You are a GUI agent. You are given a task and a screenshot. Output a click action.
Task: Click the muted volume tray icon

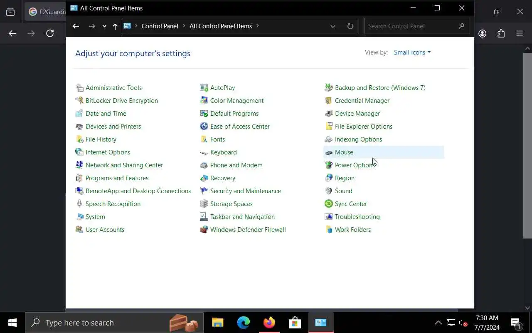coord(463,323)
